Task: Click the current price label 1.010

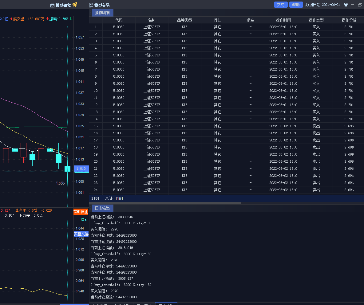Action: (x=81, y=169)
